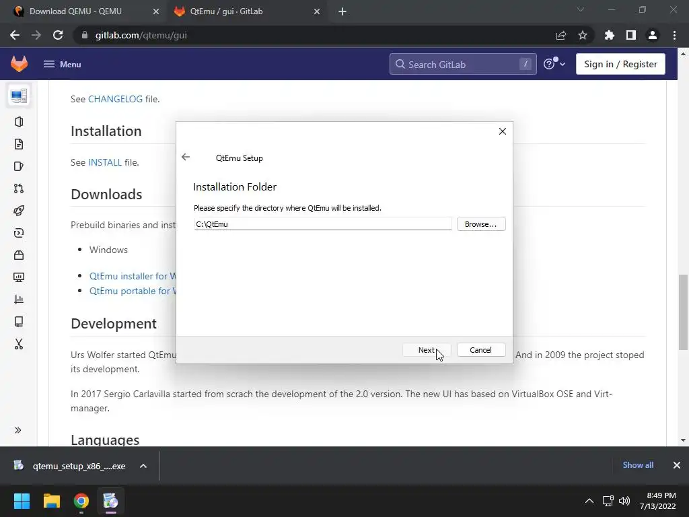Open the Chrome tab search chevron
The image size is (689, 517).
pos(581,9)
